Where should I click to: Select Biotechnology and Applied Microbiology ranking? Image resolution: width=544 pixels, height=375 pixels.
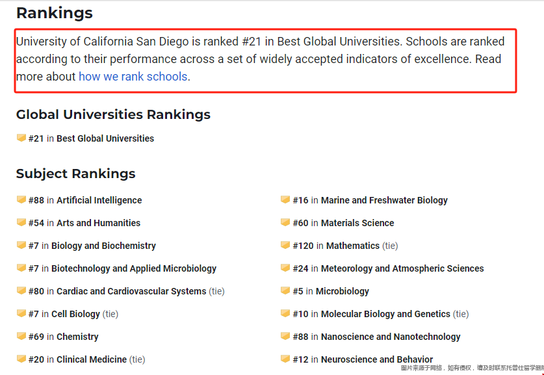pyautogui.click(x=134, y=268)
